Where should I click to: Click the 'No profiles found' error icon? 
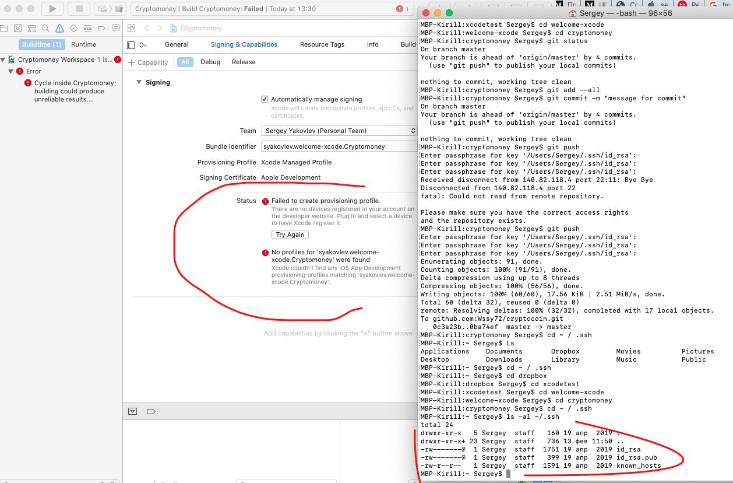click(265, 253)
